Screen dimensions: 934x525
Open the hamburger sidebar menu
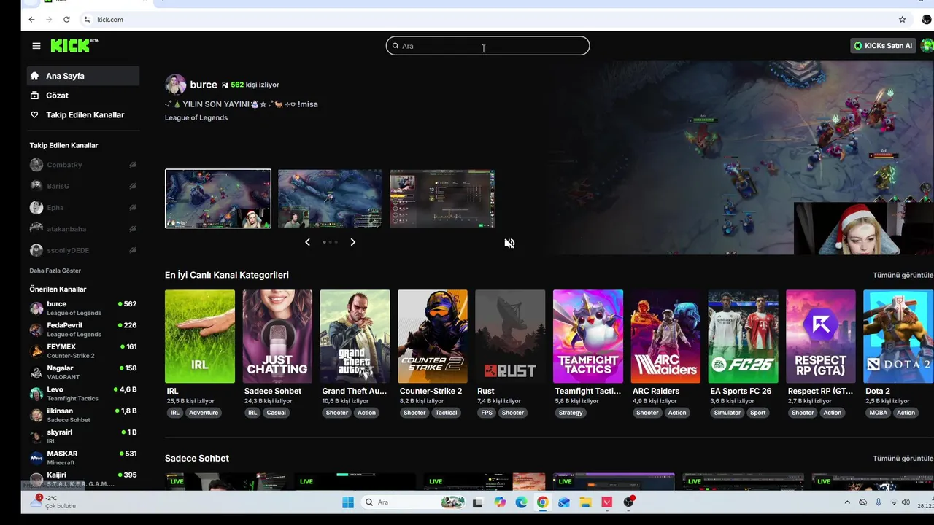point(36,46)
